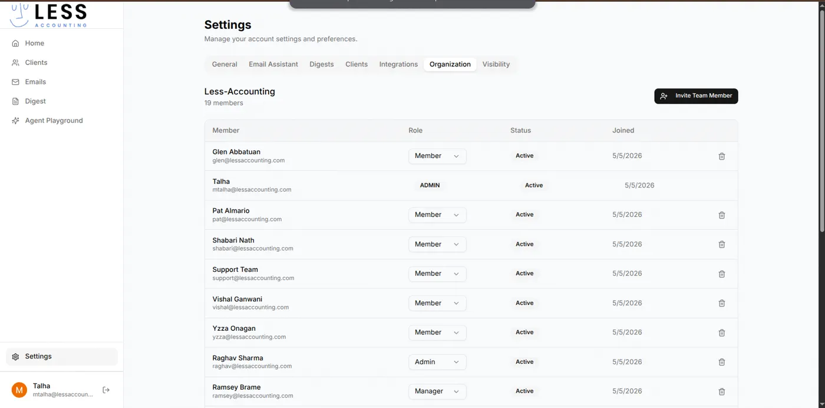825x408 pixels.
Task: Open the Clients settings tab
Action: 357,64
